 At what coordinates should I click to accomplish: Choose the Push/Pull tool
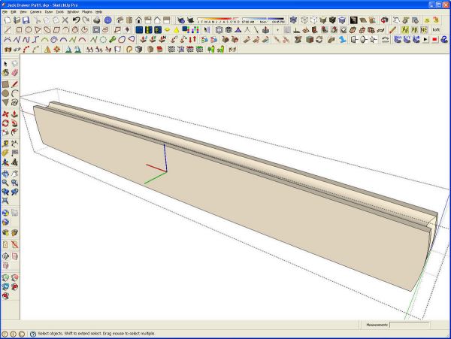coord(15,114)
